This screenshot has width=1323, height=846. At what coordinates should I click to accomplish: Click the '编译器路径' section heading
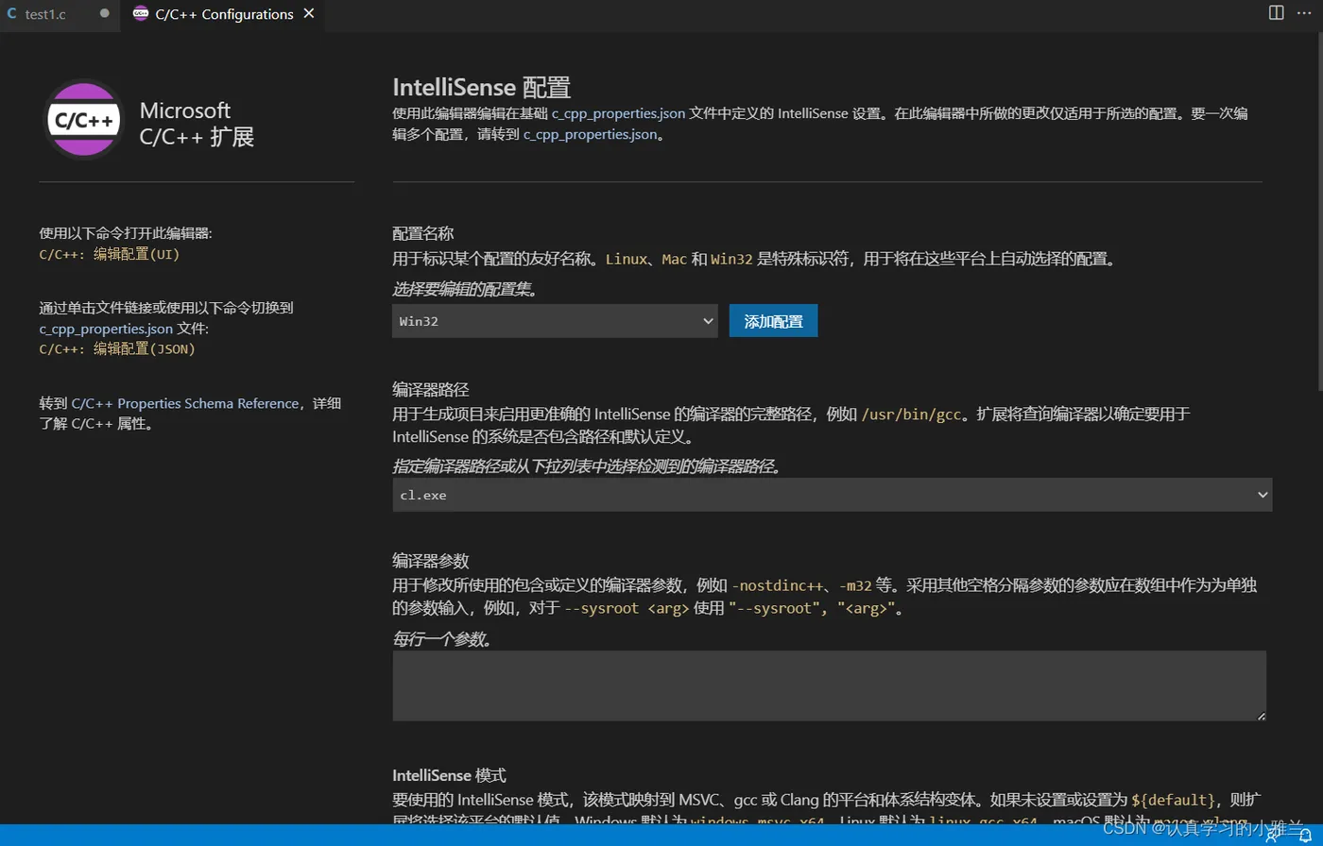[x=430, y=389]
